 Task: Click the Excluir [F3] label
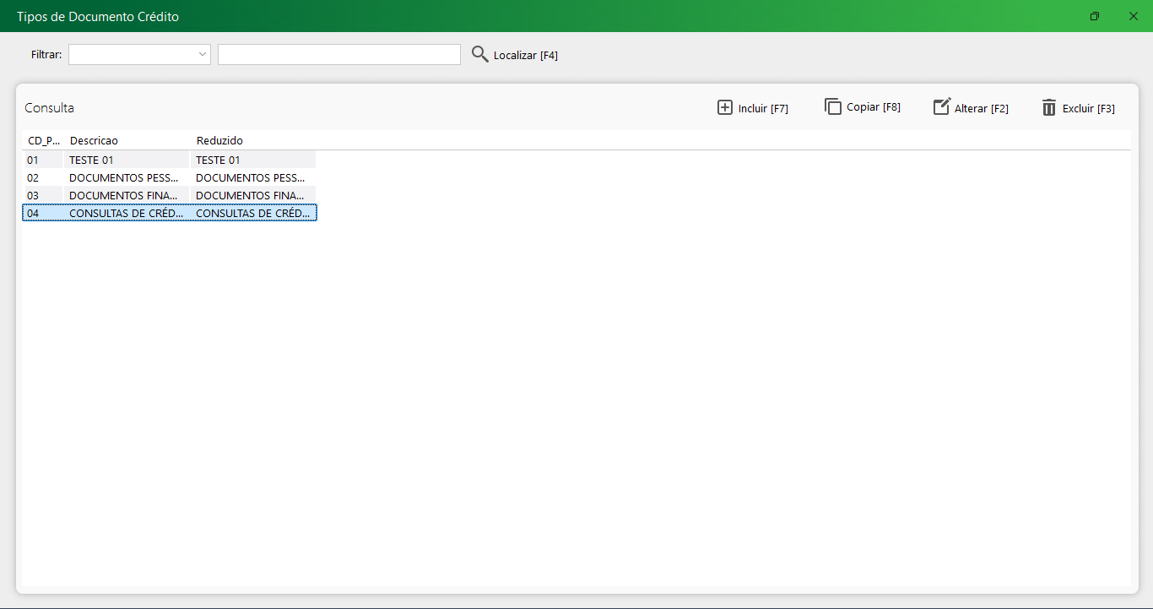pos(1089,108)
